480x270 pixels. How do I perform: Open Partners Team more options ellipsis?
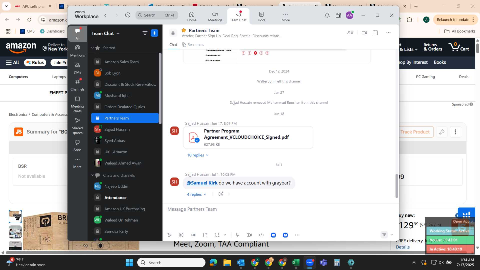point(388,33)
